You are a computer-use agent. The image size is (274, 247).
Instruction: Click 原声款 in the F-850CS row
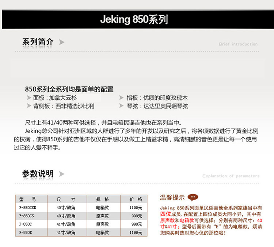tap(102, 216)
